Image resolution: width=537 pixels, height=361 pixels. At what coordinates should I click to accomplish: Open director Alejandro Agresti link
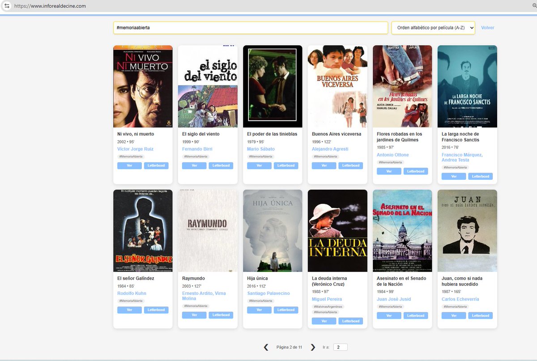pyautogui.click(x=330, y=149)
